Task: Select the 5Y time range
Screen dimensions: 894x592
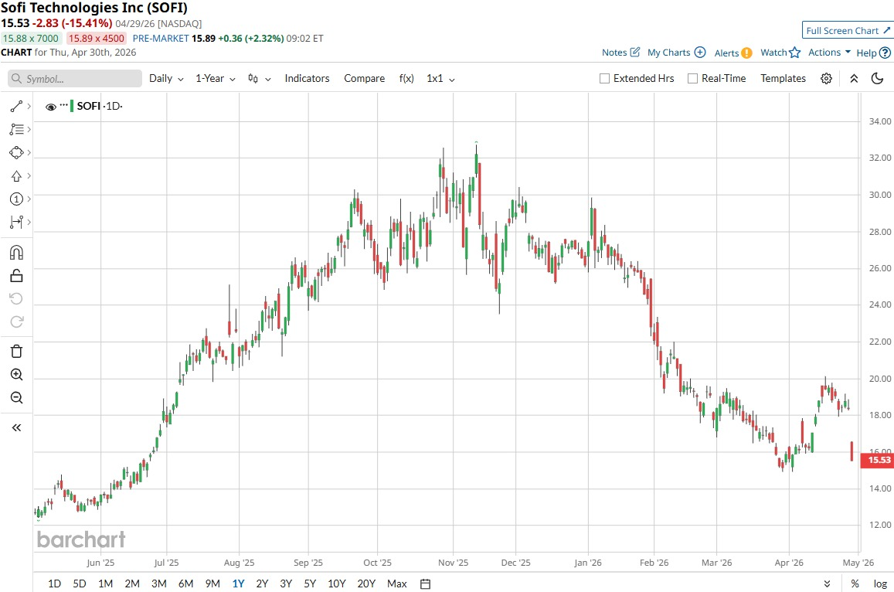Action: pos(310,583)
